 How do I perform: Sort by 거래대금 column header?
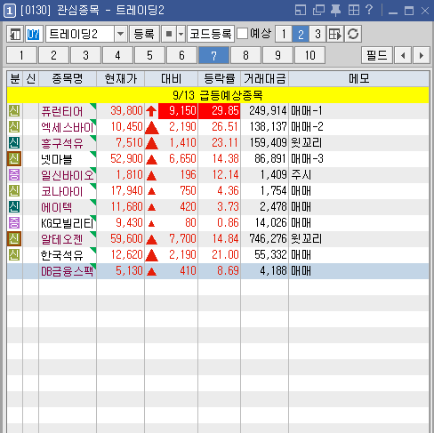pyautogui.click(x=265, y=78)
